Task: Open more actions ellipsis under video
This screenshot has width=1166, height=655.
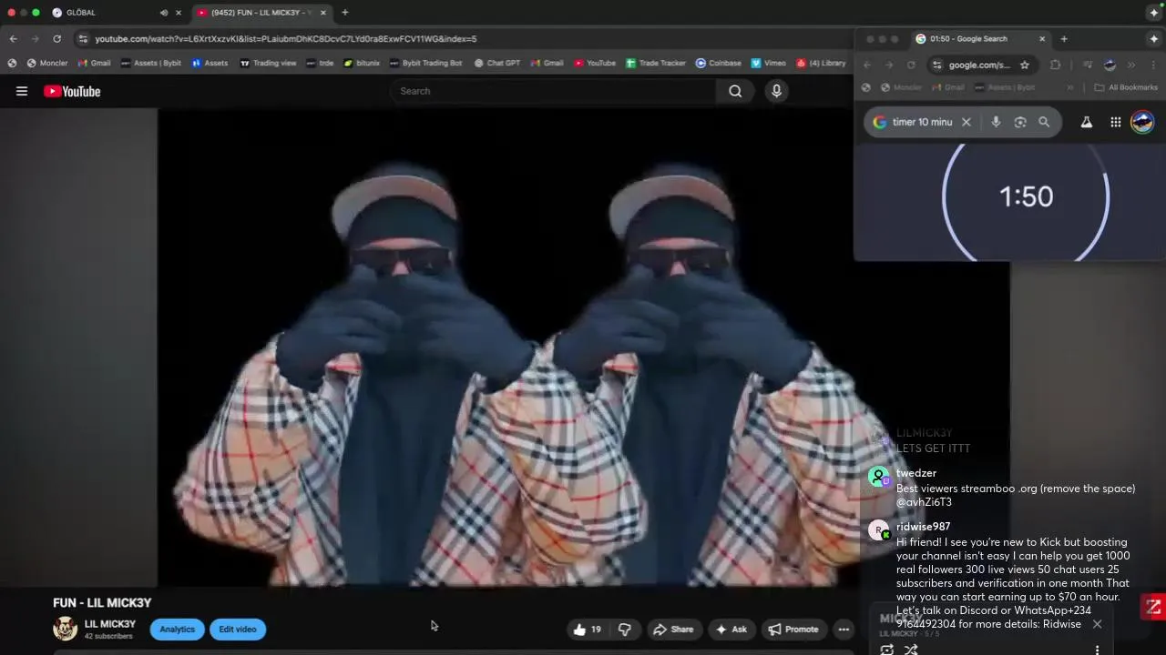Action: point(844,630)
